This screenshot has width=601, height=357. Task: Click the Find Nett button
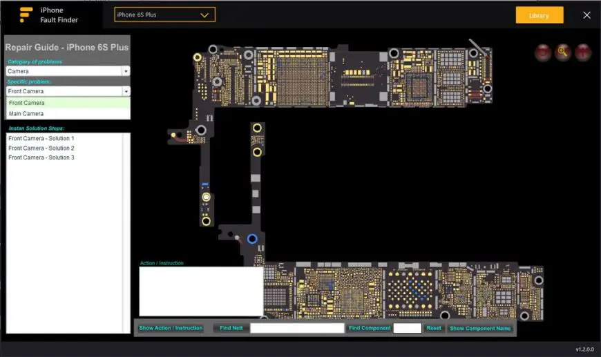[231, 328]
